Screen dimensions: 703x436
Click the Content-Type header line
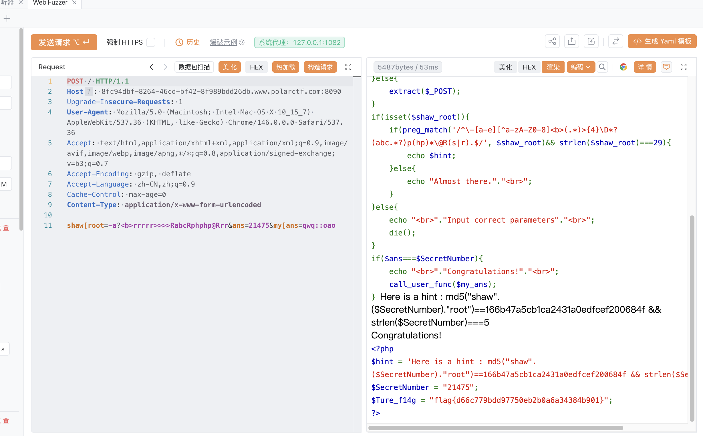coord(164,205)
